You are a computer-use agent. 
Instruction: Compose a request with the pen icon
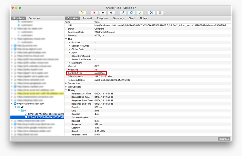[x=123, y=13]
